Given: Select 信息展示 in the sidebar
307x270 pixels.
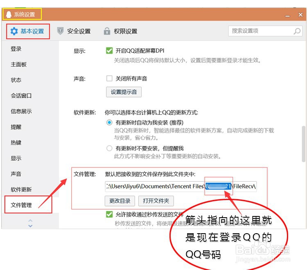Looking at the screenshot, I should pyautogui.click(x=21, y=111).
